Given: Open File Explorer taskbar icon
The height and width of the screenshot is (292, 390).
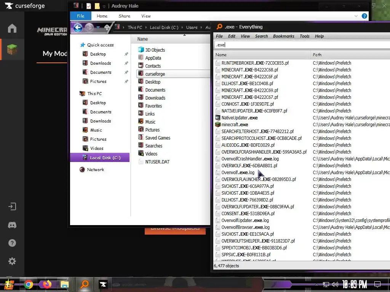Looking at the screenshot, I should pos(64,284).
